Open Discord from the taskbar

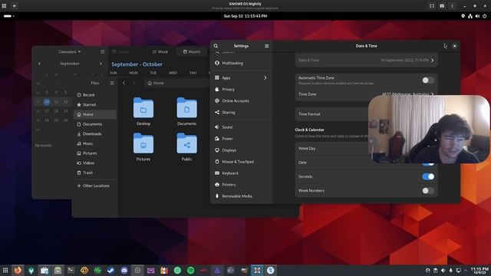tap(124, 270)
